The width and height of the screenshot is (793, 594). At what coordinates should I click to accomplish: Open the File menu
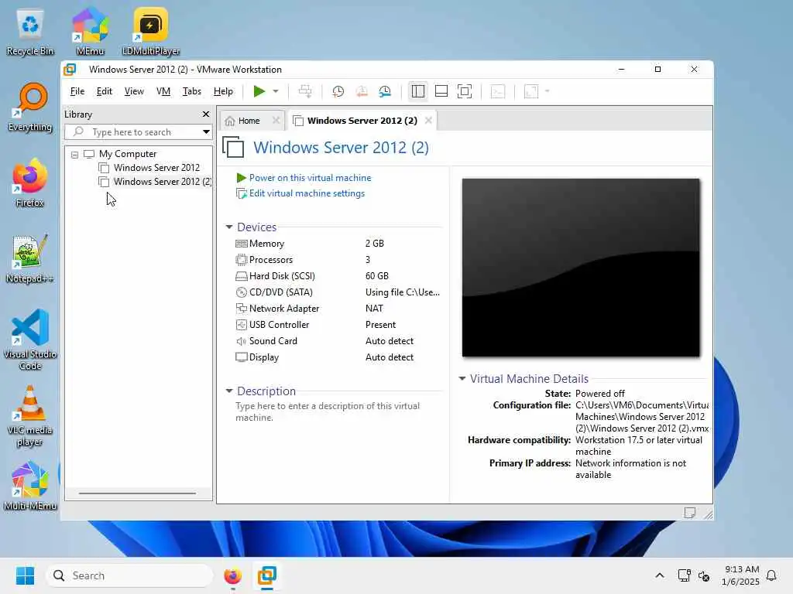pyautogui.click(x=77, y=91)
